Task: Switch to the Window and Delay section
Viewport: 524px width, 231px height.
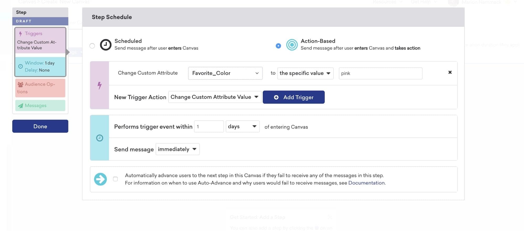Action: (x=40, y=67)
